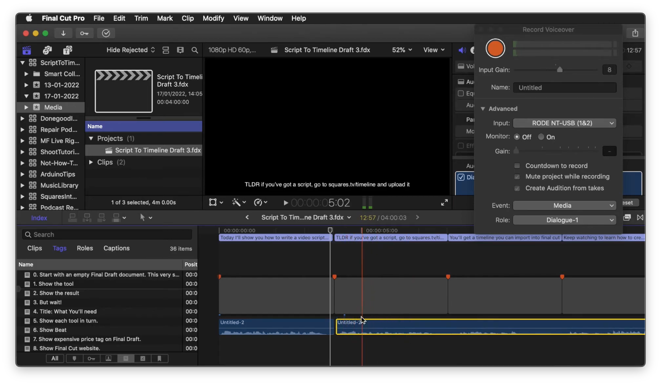
Task: Click the Share export icon
Action: [635, 33]
